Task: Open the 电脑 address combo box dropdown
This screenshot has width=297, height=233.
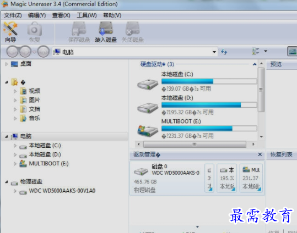Action: 214,52
